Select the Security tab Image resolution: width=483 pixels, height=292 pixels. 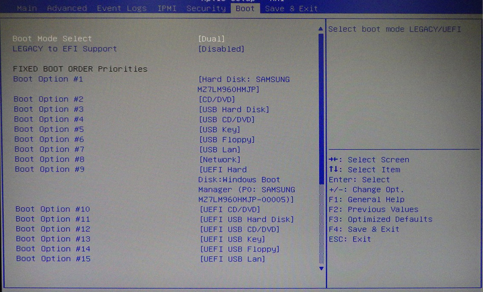coord(206,8)
